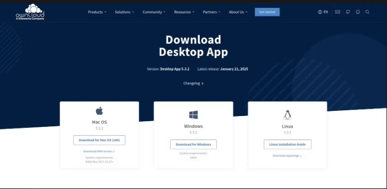This screenshot has width=387, height=189.
Task: Click the 64bit requirement under Windows
Action: click(193, 157)
